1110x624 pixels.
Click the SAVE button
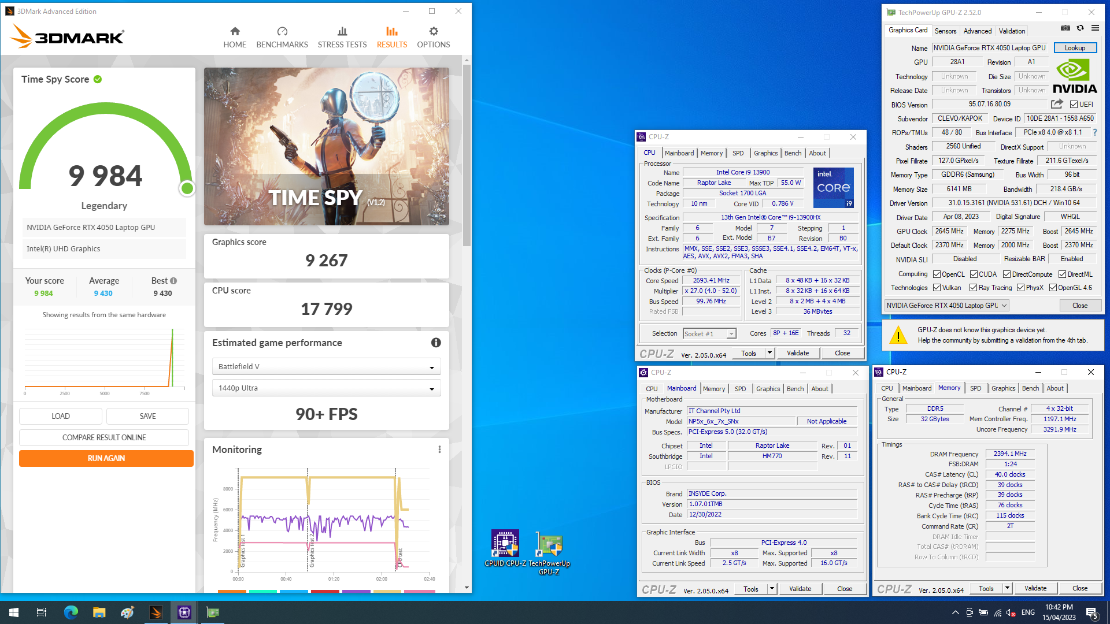(x=147, y=416)
